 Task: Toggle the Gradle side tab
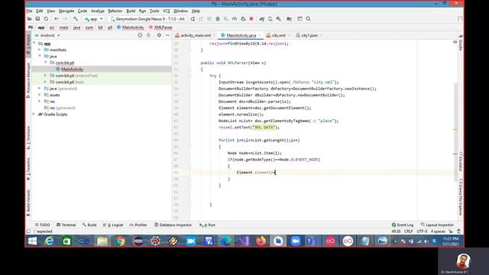461,43
